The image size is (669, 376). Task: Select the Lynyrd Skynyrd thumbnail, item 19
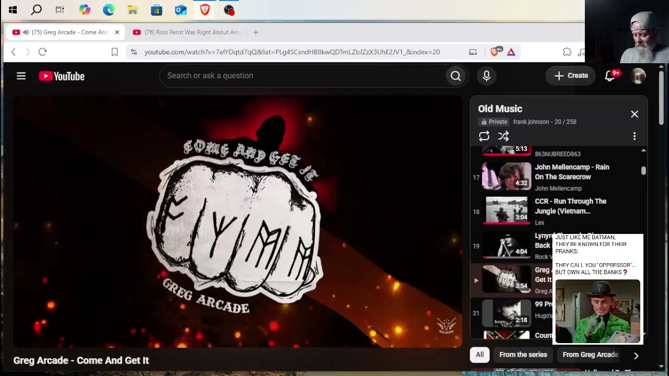[x=506, y=245]
